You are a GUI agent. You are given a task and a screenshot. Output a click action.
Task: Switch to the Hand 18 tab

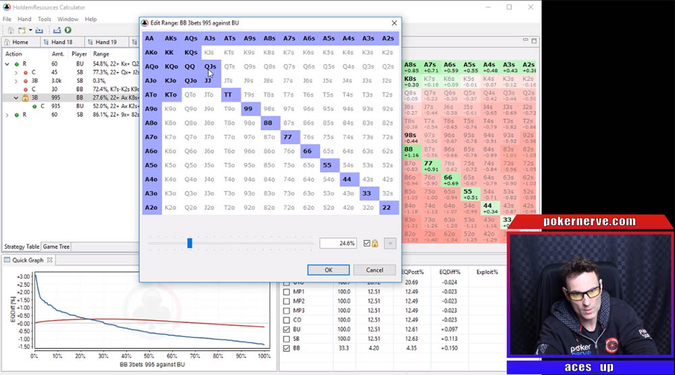(61, 42)
